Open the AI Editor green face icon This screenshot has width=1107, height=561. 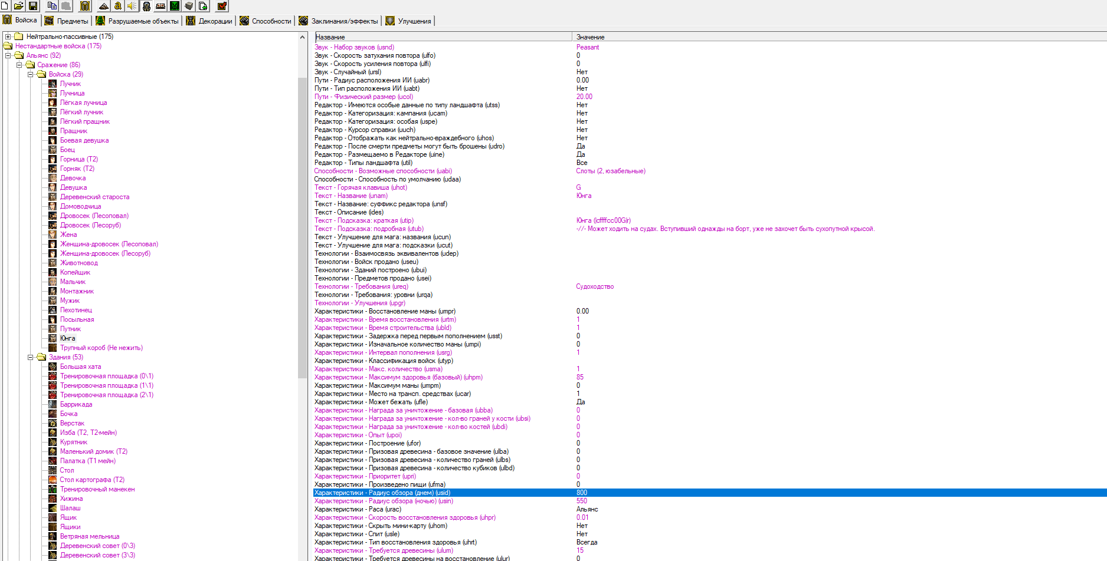[x=175, y=6]
